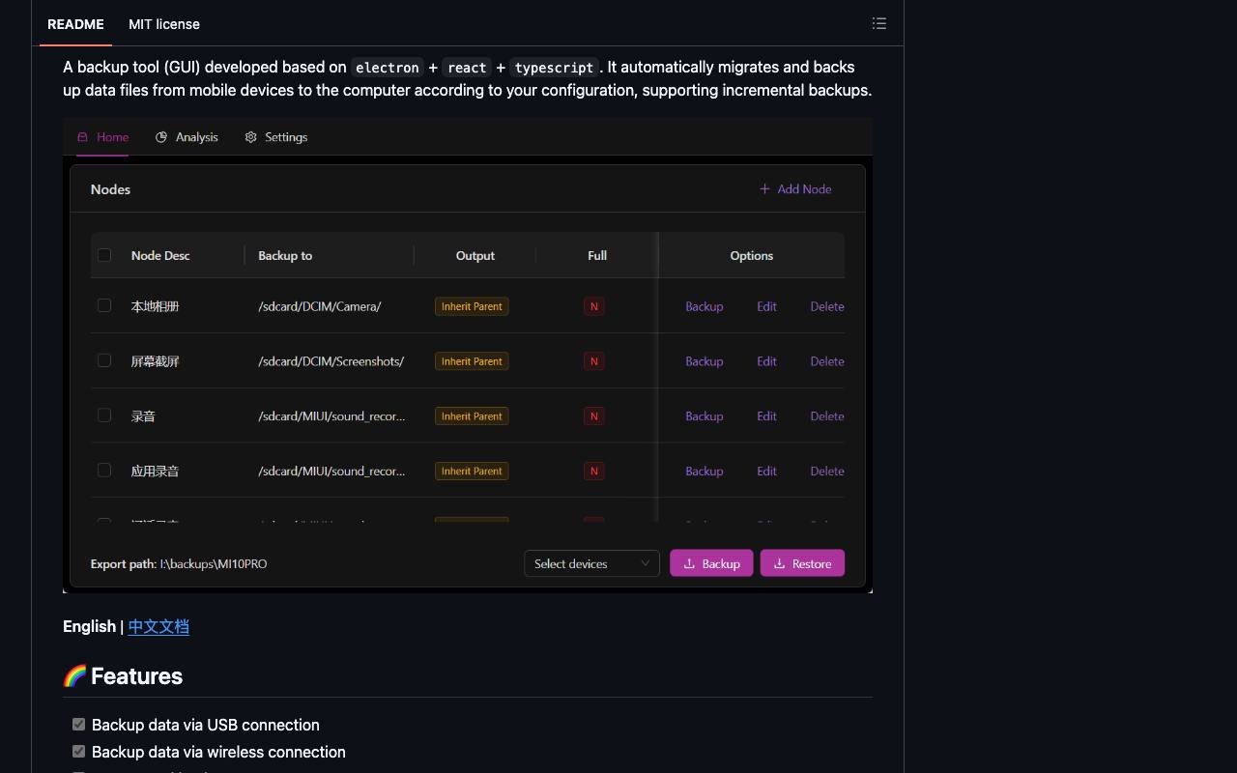Image resolution: width=1237 pixels, height=773 pixels.
Task: Click the Inherit Parent tag in Camera row
Action: (472, 306)
